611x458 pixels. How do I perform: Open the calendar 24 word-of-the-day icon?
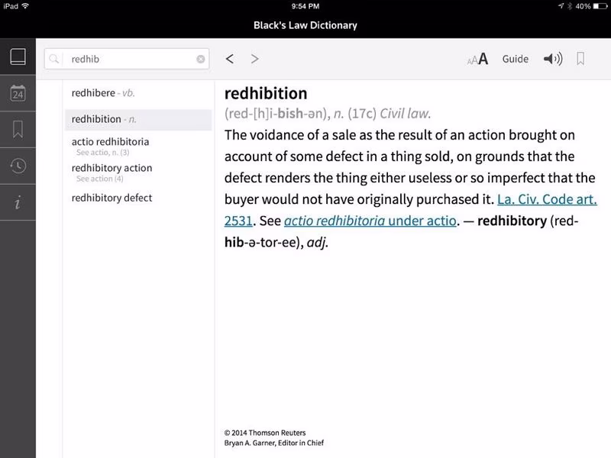pos(18,93)
